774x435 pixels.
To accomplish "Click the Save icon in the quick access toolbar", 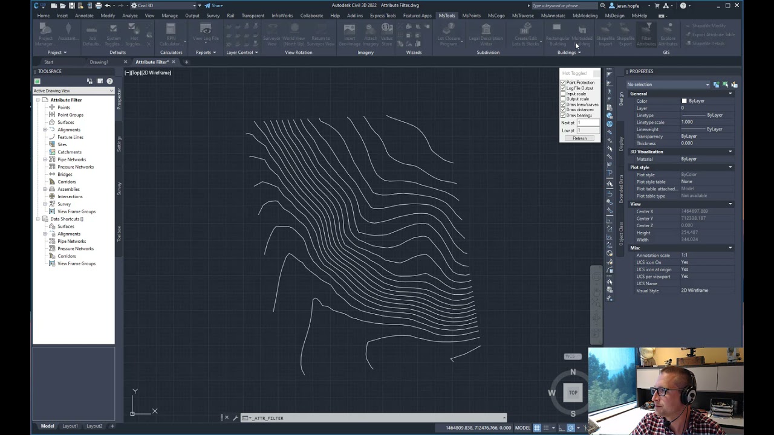I will coord(71,5).
